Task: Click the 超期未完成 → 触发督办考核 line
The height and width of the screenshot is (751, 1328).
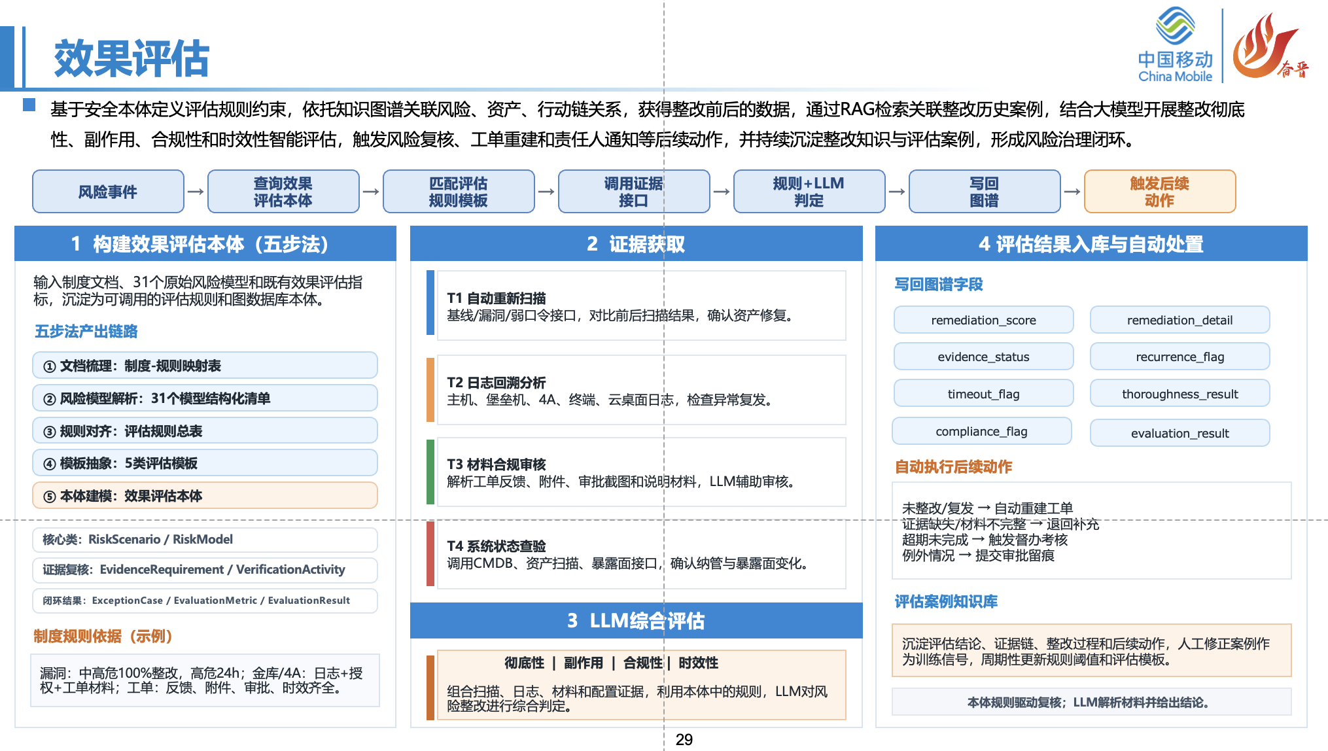Action: [985, 540]
